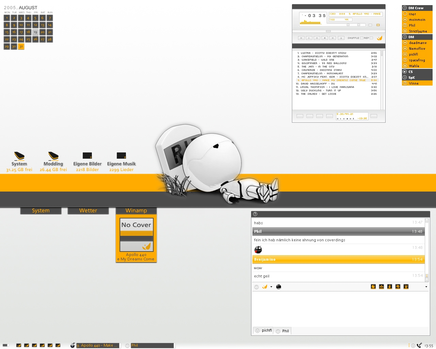Expand the dropdown at right of chat toolbar
436x349 pixels.
point(426,287)
